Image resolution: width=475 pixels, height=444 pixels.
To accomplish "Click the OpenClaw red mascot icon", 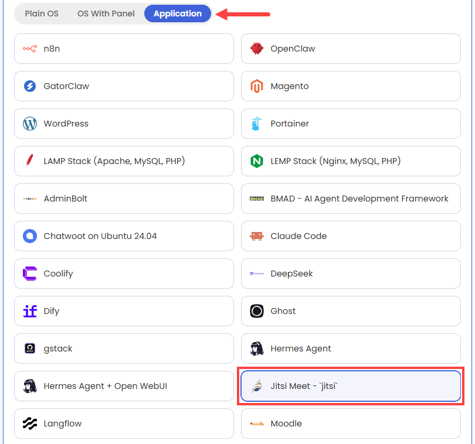I will coord(257,49).
